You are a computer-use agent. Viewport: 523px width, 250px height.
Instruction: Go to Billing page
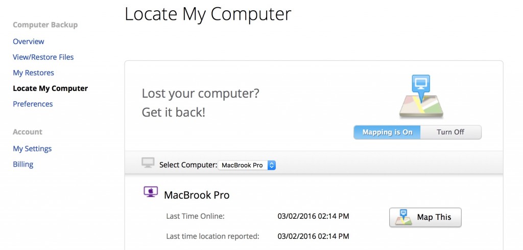point(23,164)
